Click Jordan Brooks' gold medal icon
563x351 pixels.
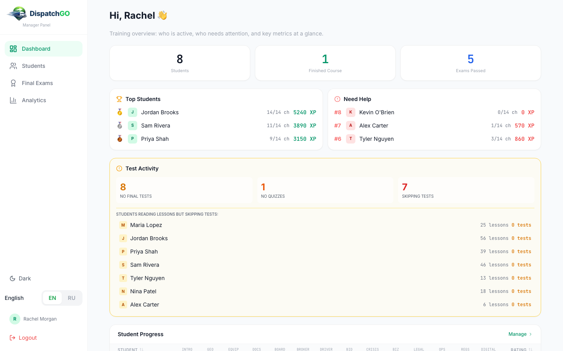click(120, 112)
